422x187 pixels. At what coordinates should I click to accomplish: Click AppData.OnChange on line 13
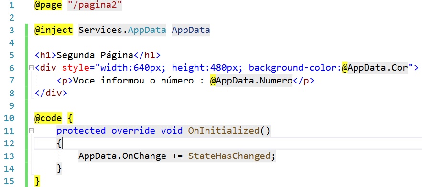(122, 156)
